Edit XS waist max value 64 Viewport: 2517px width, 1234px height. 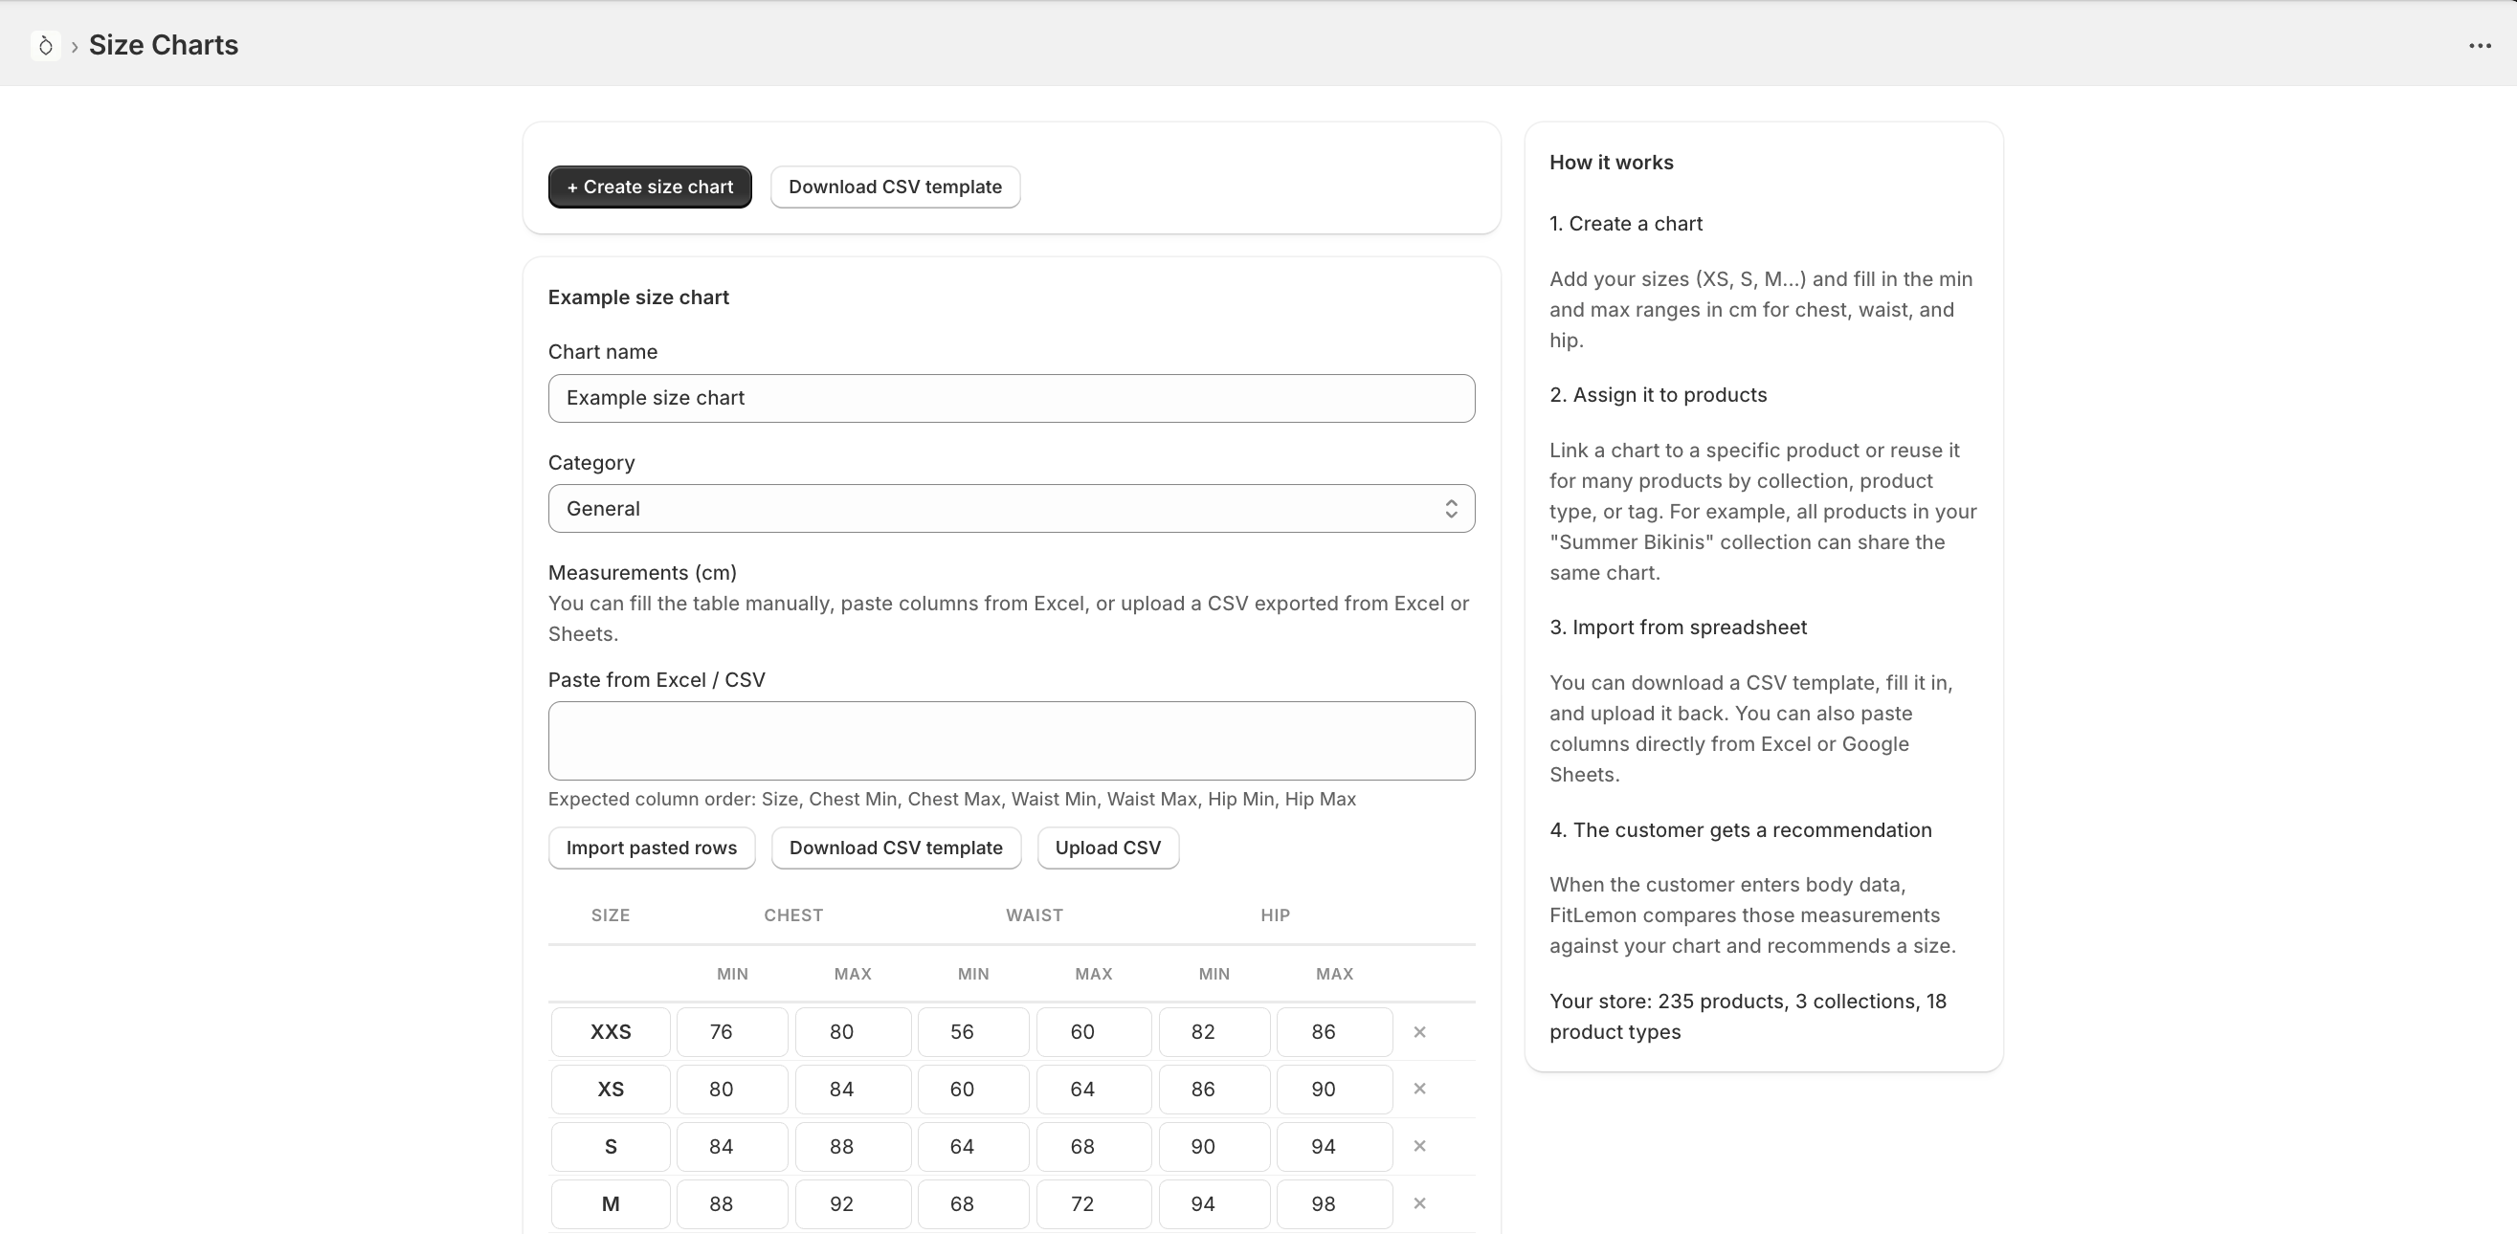coord(1093,1090)
